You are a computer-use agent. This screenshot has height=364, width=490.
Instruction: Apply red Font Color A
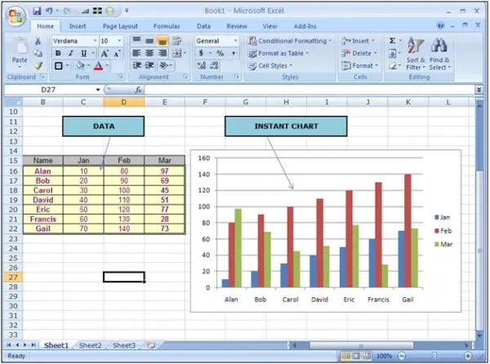(x=99, y=65)
